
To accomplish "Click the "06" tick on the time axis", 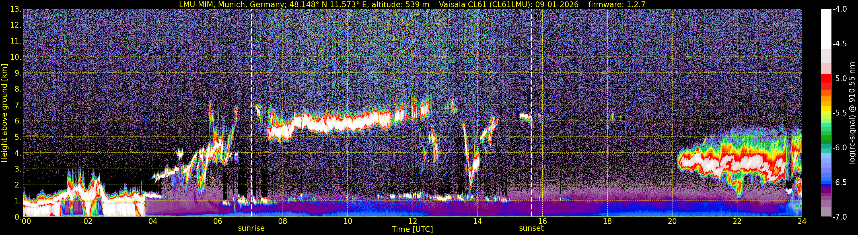I will click(217, 221).
